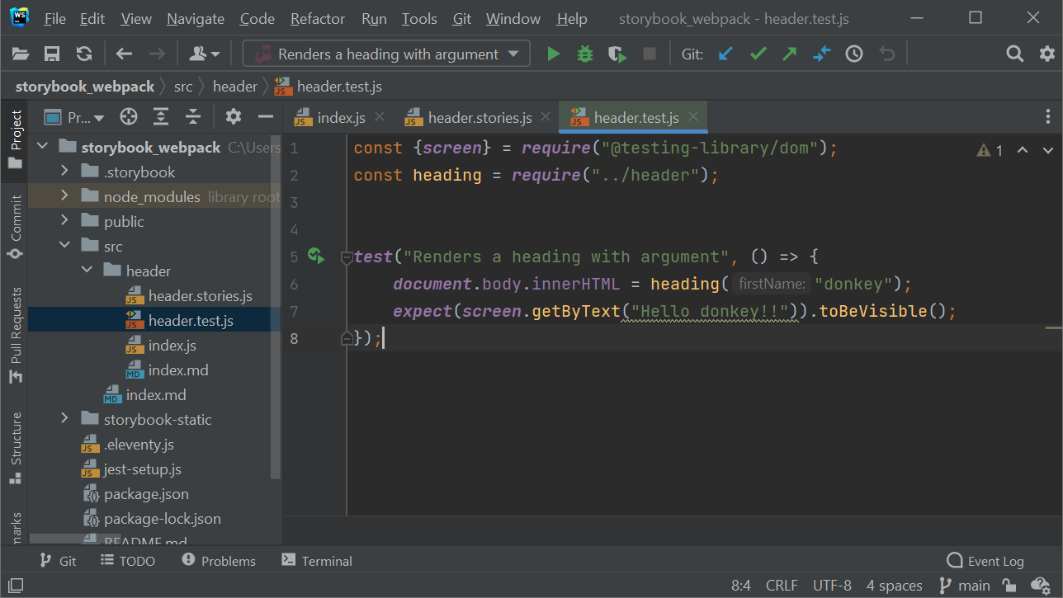
Task: Expand the .storybook folder
Action: pyautogui.click(x=64, y=172)
